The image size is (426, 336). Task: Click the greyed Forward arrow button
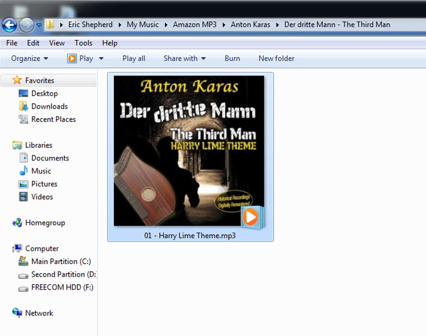coord(27,25)
